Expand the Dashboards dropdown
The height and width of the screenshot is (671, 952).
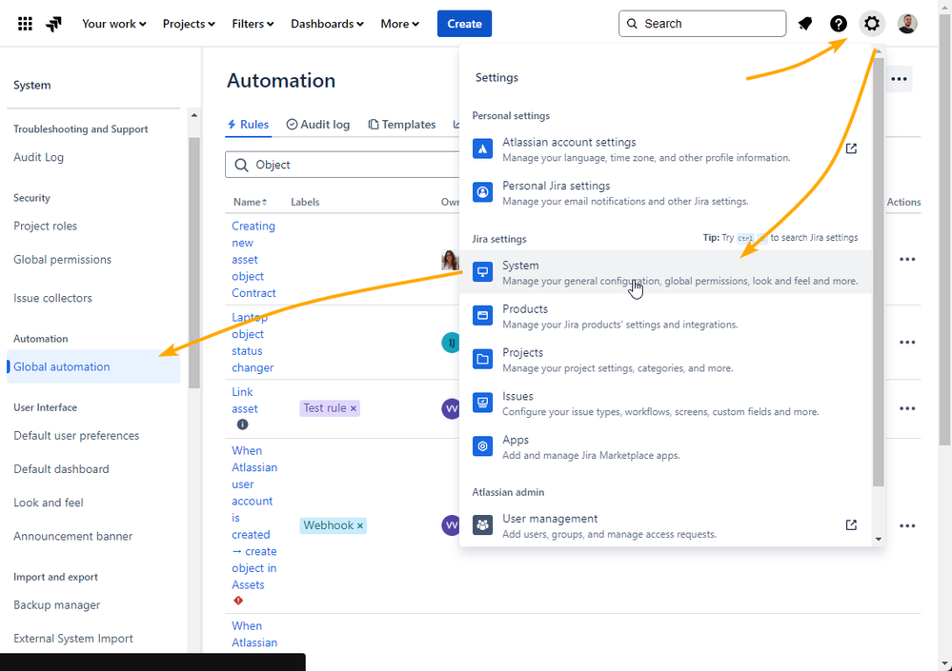pyautogui.click(x=327, y=24)
